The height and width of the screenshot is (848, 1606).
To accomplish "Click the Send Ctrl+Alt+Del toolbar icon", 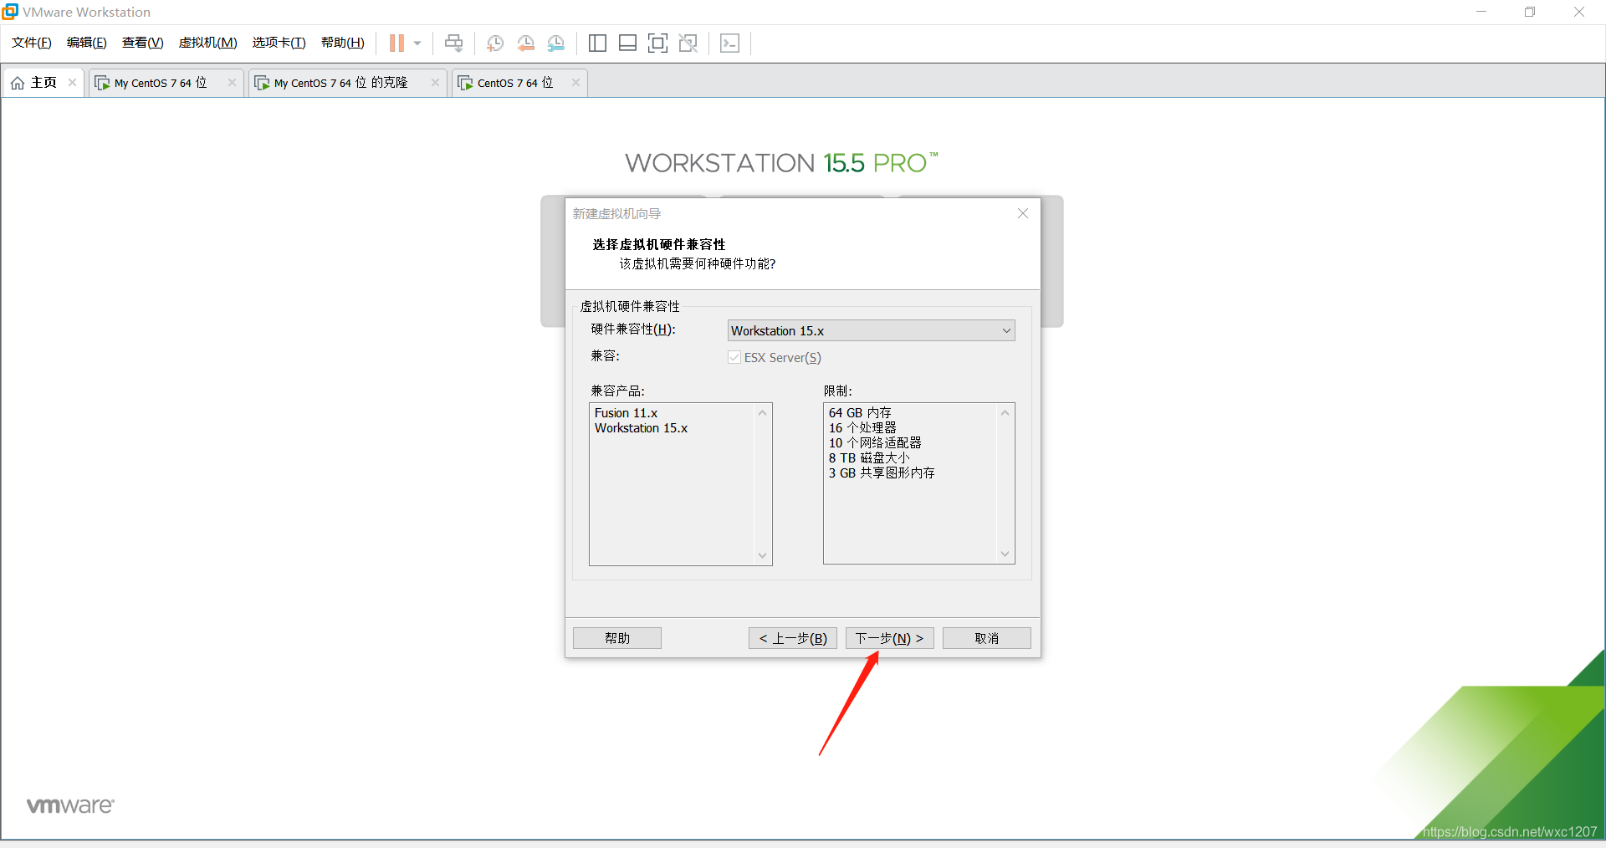I will [453, 43].
